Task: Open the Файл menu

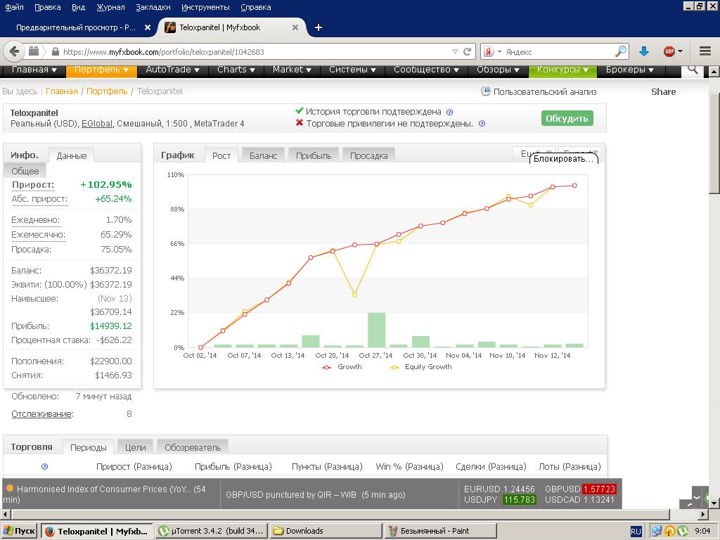Action: click(14, 7)
